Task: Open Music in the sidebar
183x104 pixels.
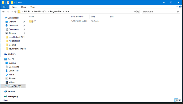Action: [11, 75]
